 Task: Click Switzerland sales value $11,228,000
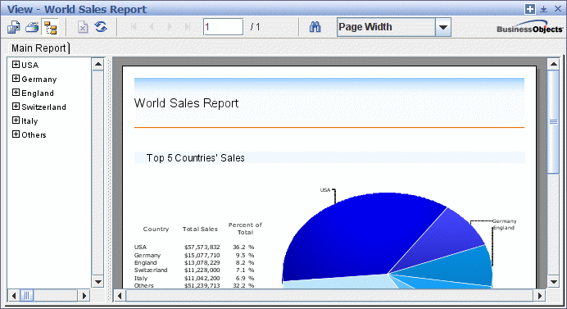[x=202, y=270]
